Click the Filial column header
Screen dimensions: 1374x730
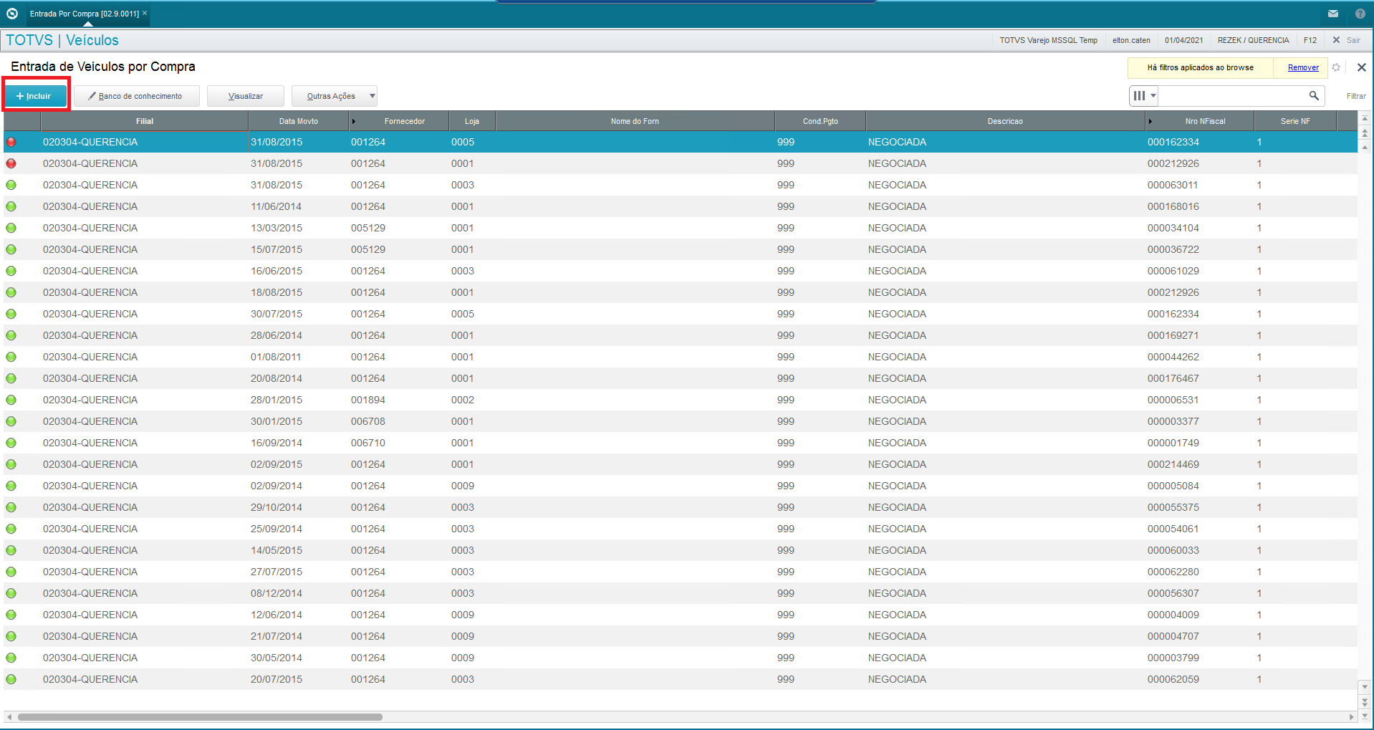point(145,121)
